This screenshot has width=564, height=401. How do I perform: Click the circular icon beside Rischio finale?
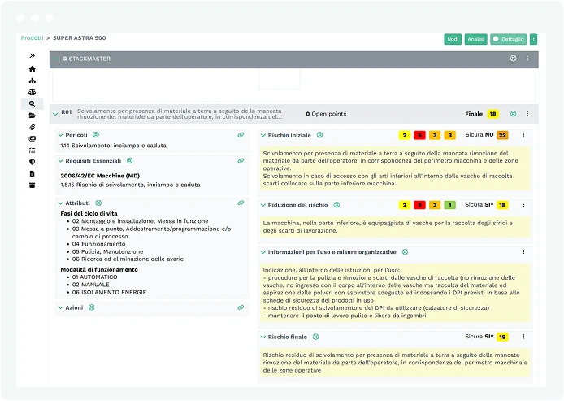[315, 337]
